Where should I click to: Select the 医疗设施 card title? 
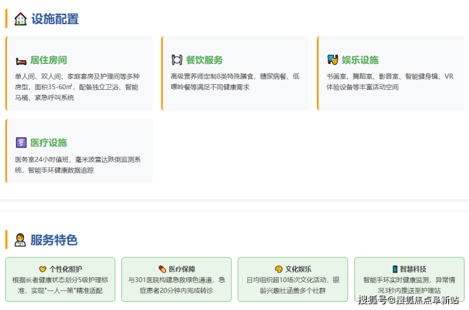tap(49, 142)
